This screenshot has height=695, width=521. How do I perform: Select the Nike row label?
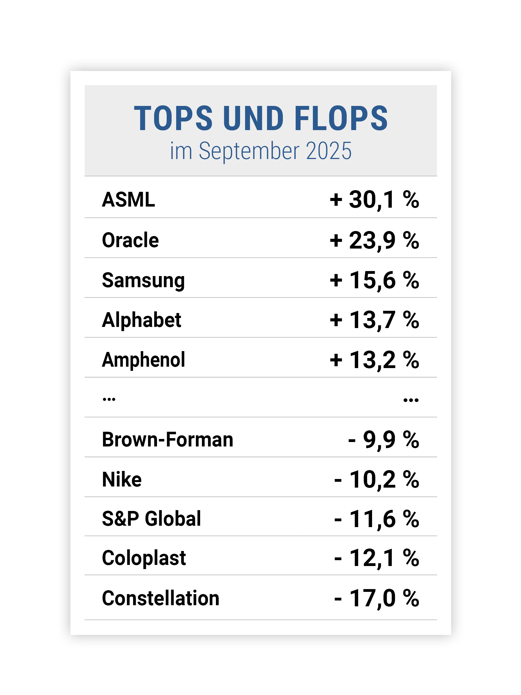pyautogui.click(x=122, y=480)
